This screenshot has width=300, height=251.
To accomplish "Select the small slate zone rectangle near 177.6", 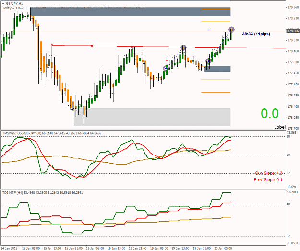I will point(217,69).
